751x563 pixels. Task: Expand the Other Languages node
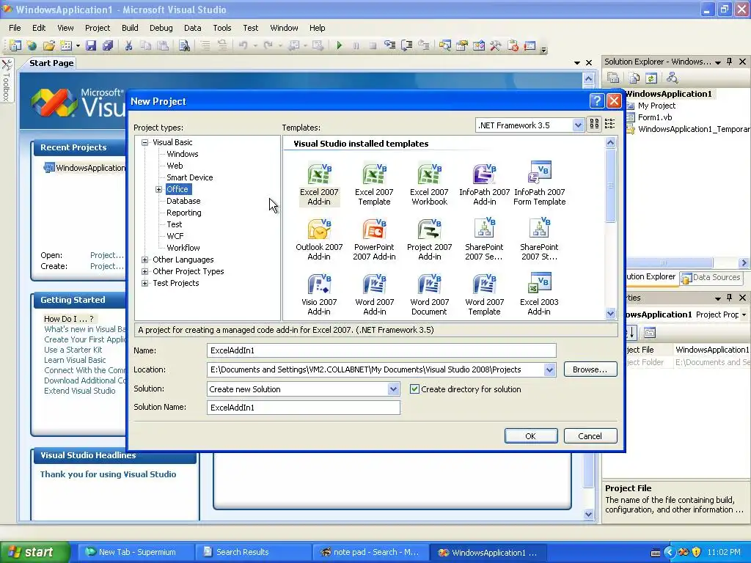pyautogui.click(x=144, y=260)
